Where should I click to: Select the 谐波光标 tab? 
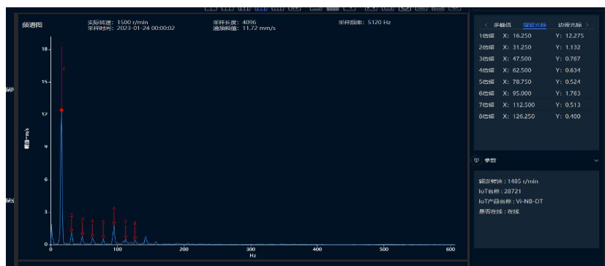click(534, 25)
